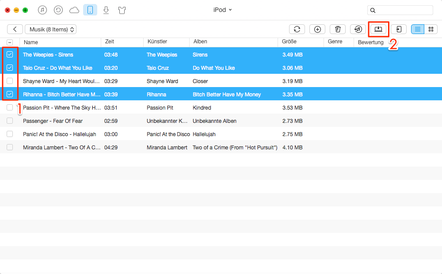The width and height of the screenshot is (442, 274).
Task: Open the download arrow icon in top bar
Action: (x=106, y=11)
